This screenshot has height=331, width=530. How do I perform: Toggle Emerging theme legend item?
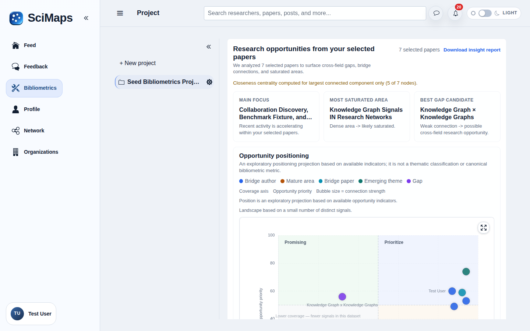coord(381,181)
